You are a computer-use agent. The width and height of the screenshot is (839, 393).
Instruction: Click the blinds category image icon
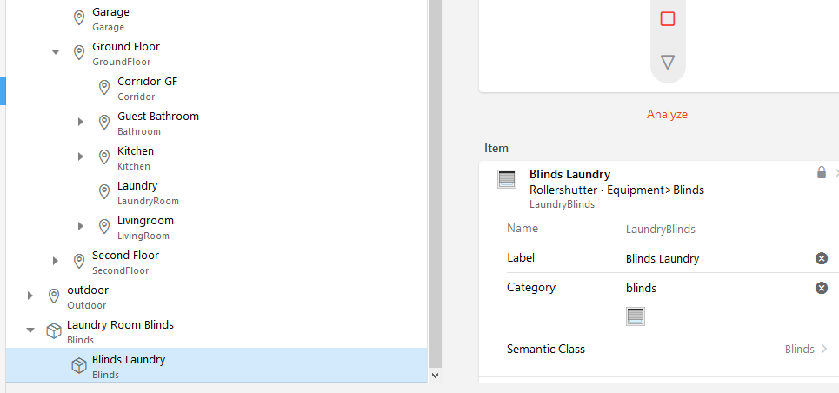coord(636,316)
